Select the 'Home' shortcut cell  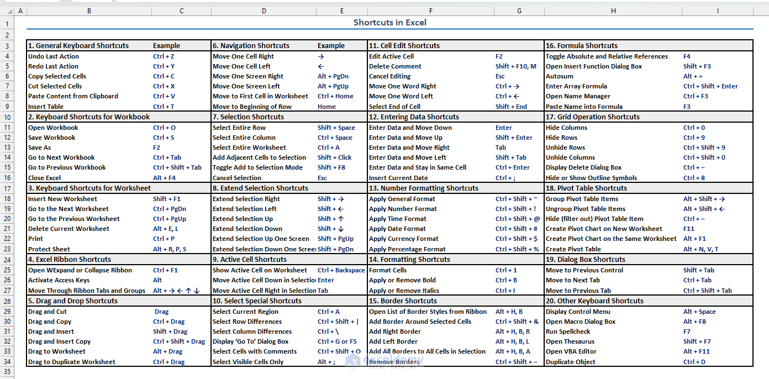(x=342, y=107)
